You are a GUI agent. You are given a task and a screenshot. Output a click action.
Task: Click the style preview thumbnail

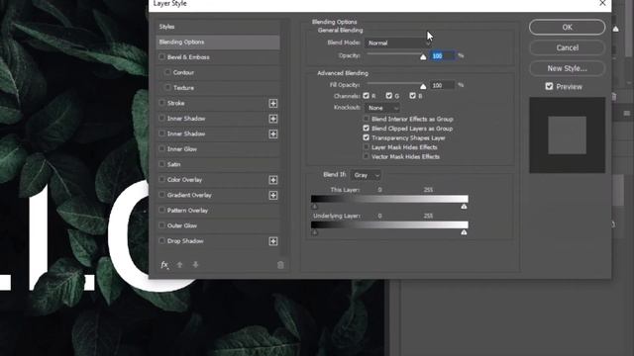(x=567, y=134)
